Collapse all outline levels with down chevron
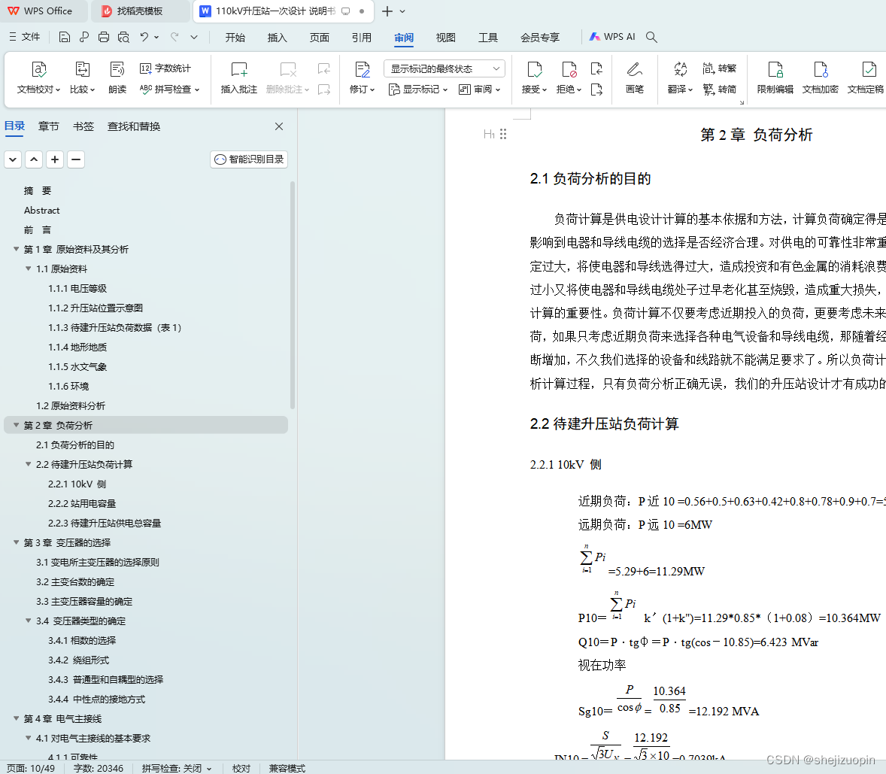Viewport: 886px width, 774px height. coord(13,159)
